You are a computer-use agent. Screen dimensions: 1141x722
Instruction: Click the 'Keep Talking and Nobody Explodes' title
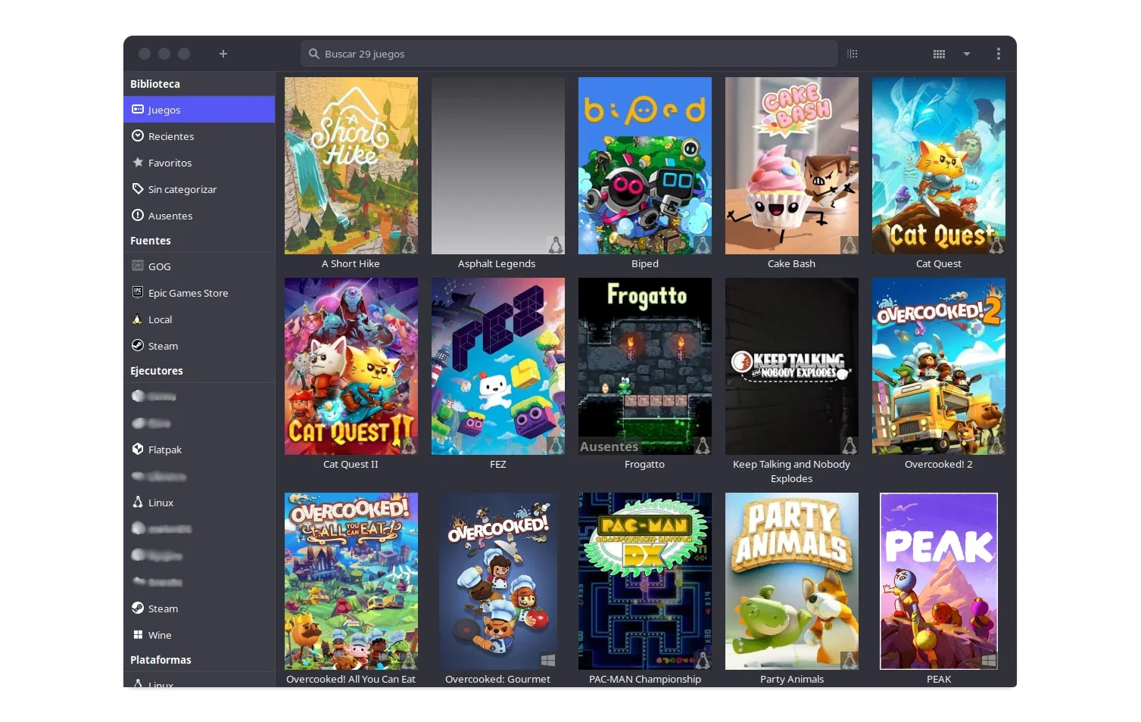pyautogui.click(x=792, y=471)
